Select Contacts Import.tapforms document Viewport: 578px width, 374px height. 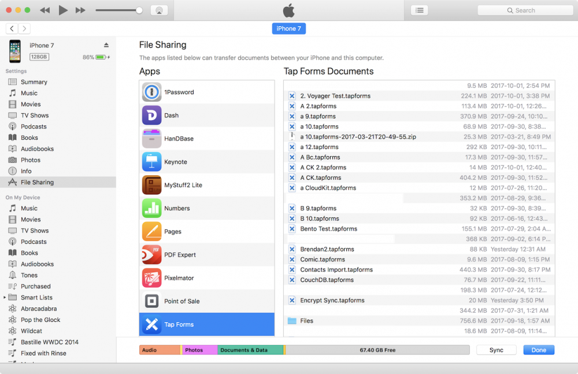[x=419, y=269]
